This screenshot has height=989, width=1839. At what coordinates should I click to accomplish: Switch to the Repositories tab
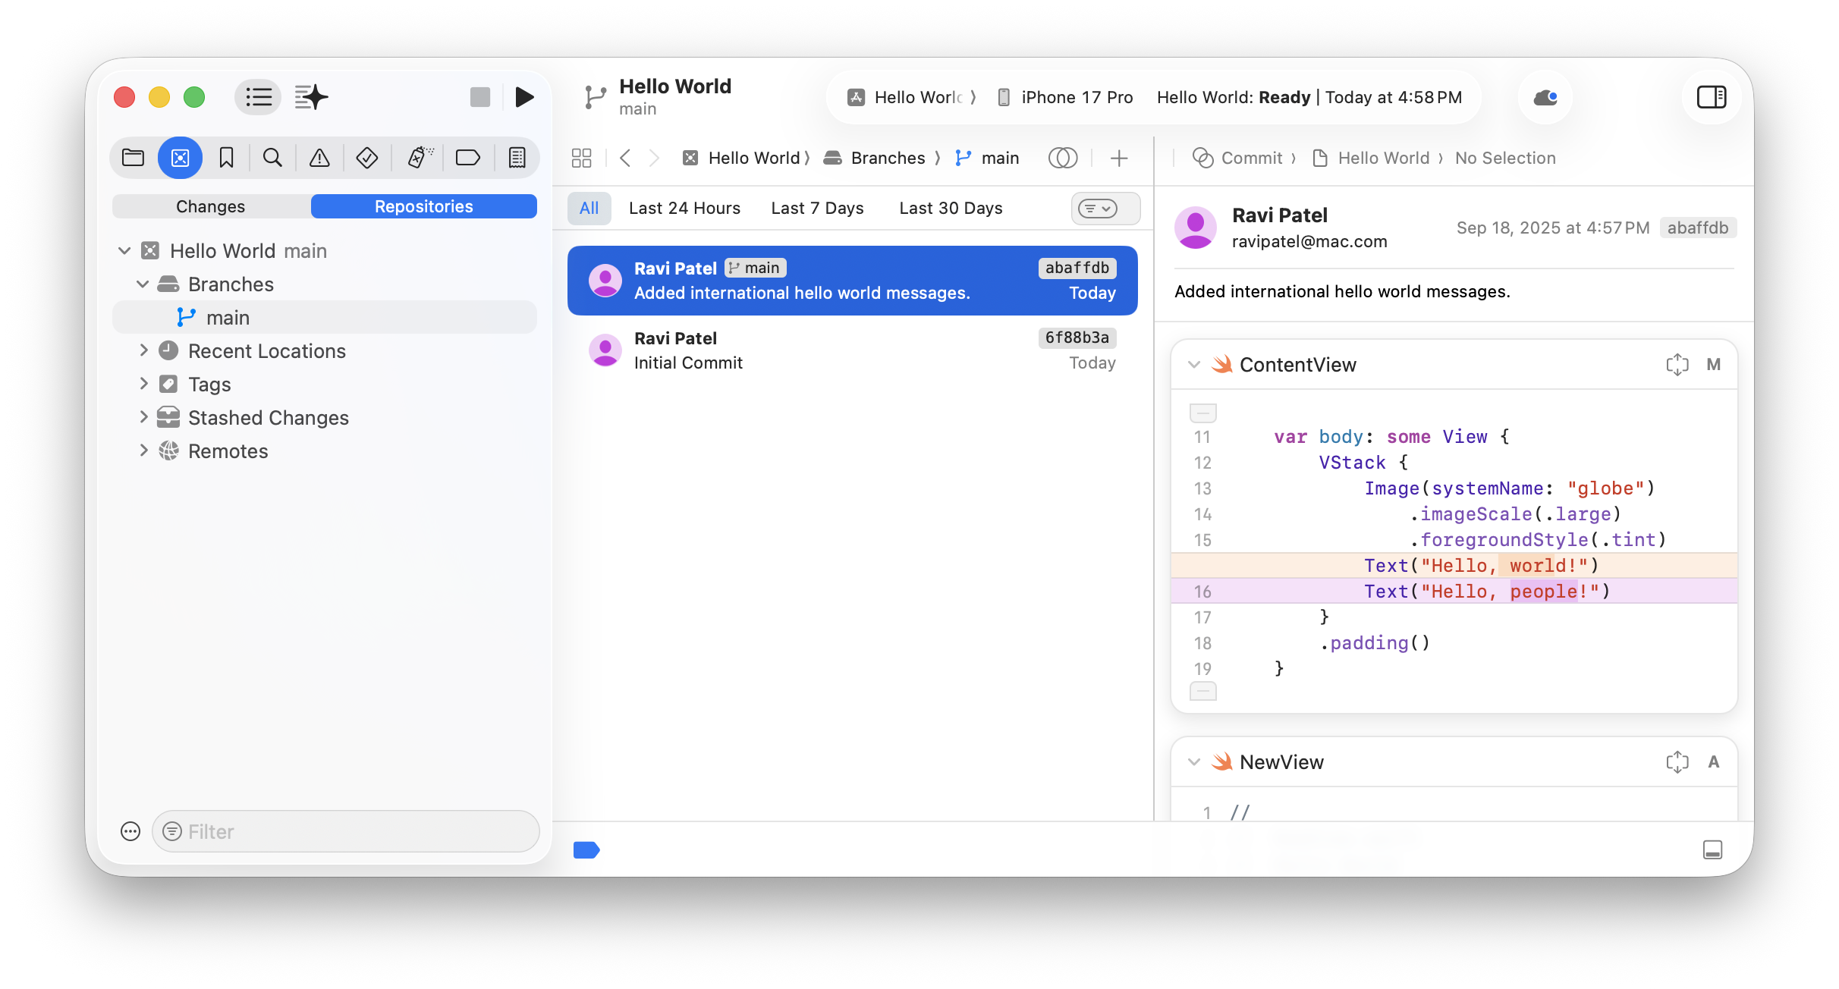[x=423, y=206]
